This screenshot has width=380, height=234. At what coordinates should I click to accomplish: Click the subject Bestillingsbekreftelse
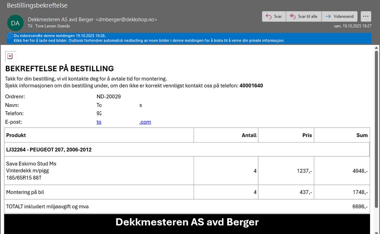click(37, 5)
